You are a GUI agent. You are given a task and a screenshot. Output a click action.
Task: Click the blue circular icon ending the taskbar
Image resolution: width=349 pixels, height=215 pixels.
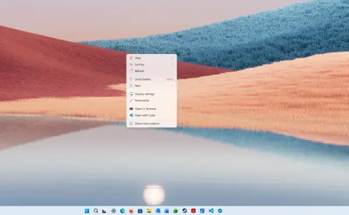pos(220,211)
